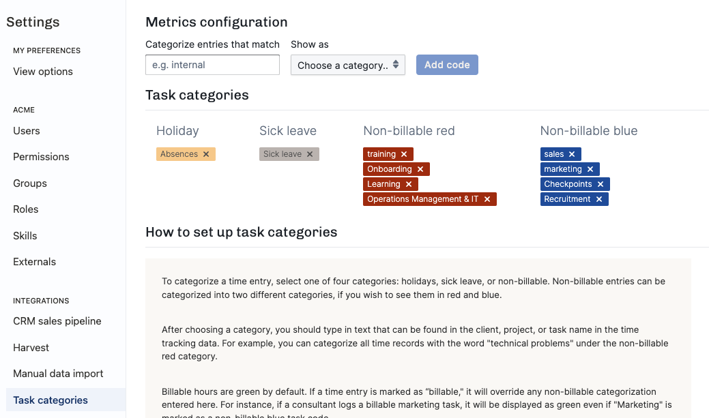Click the x on the Onboarding tag
The width and height of the screenshot is (709, 418).
[x=420, y=169]
